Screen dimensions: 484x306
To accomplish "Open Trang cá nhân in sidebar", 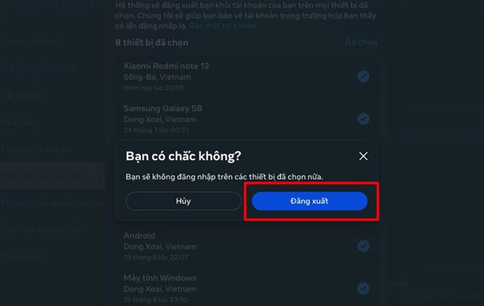I will (x=28, y=42).
